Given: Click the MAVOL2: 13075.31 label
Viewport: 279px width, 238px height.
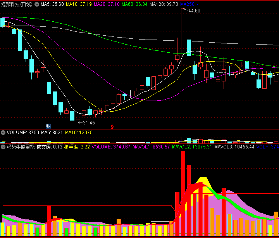Looking at the screenshot, I should [192, 147].
